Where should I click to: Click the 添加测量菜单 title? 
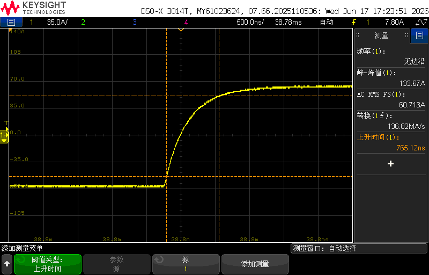[22, 249]
